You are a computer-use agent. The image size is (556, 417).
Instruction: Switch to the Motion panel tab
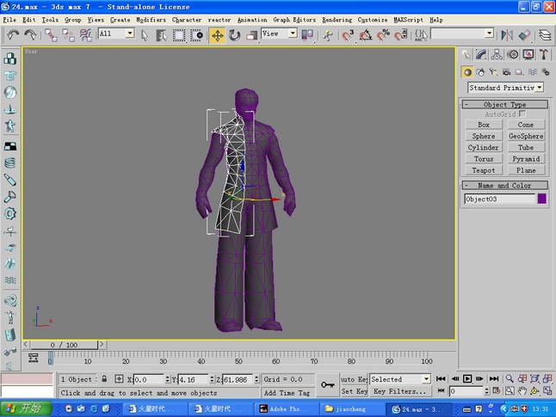(513, 54)
